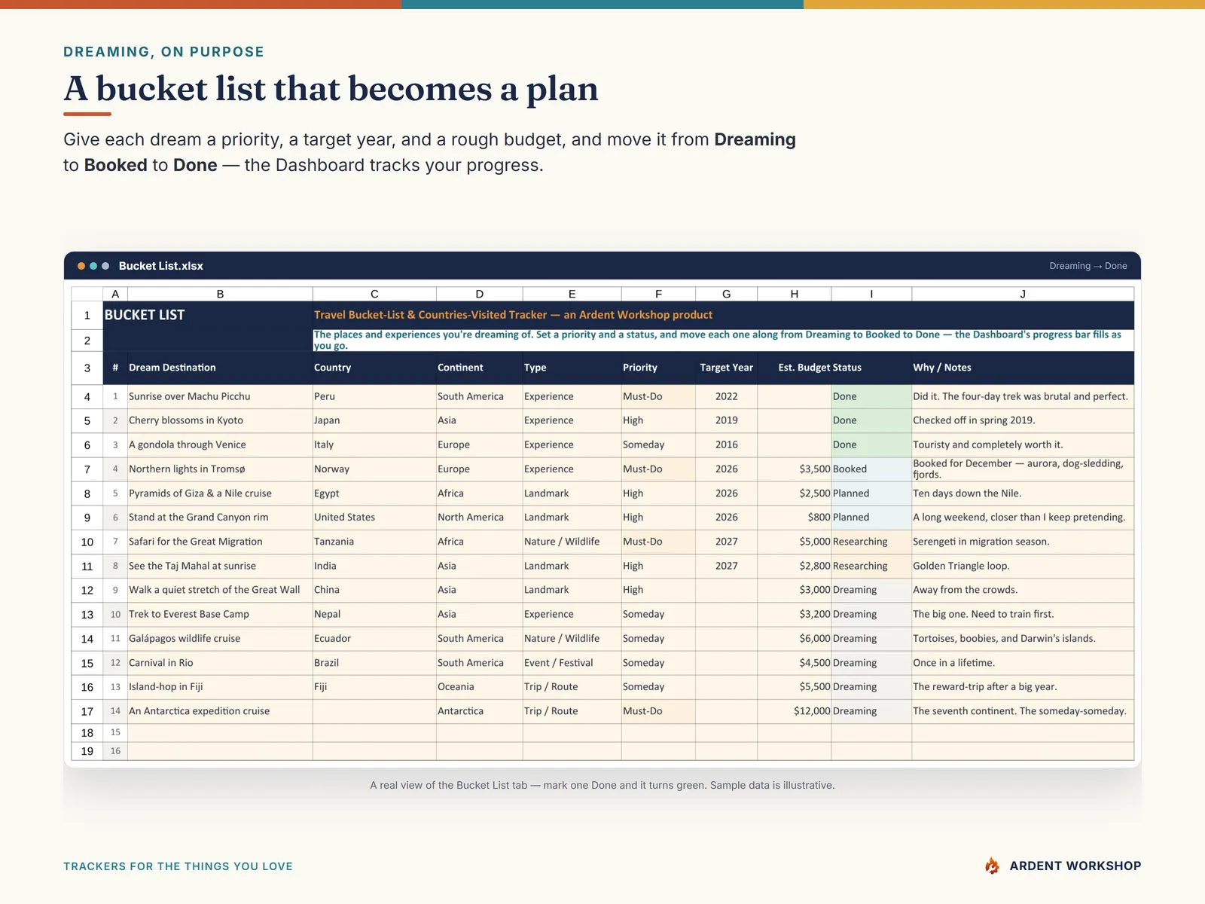Click the Tanzania country cell

374,542
